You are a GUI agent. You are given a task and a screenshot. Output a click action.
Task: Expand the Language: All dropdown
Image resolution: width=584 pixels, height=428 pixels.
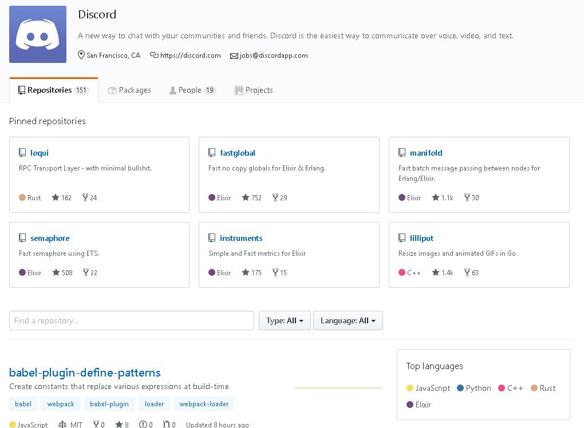click(x=348, y=320)
